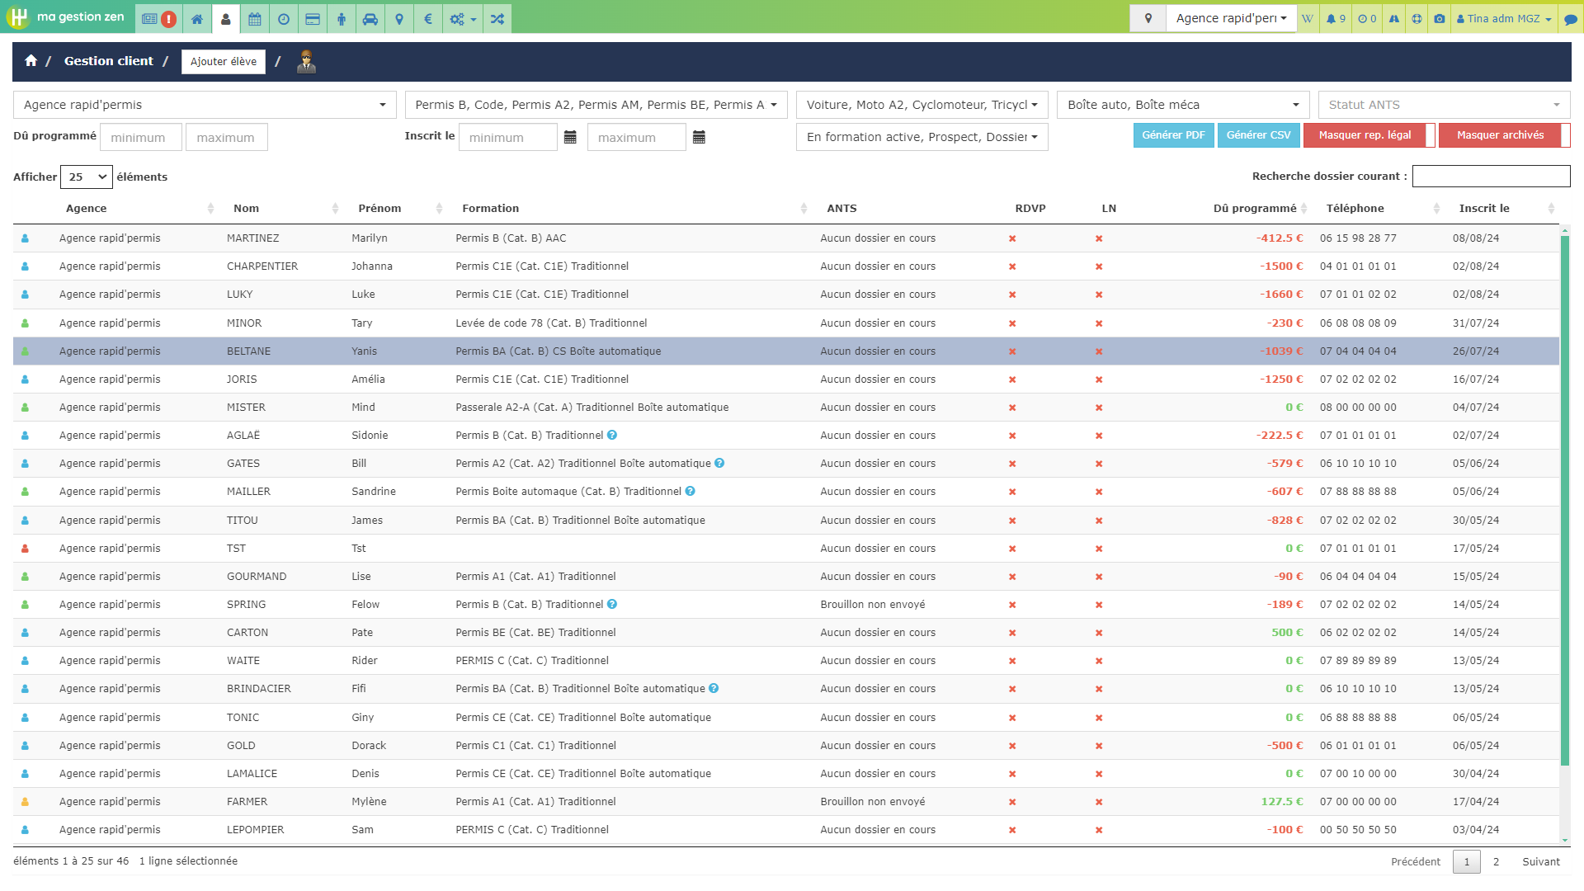This screenshot has height=891, width=1584.
Task: Click the RDVP red cross for BELTANE
Action: (x=1012, y=351)
